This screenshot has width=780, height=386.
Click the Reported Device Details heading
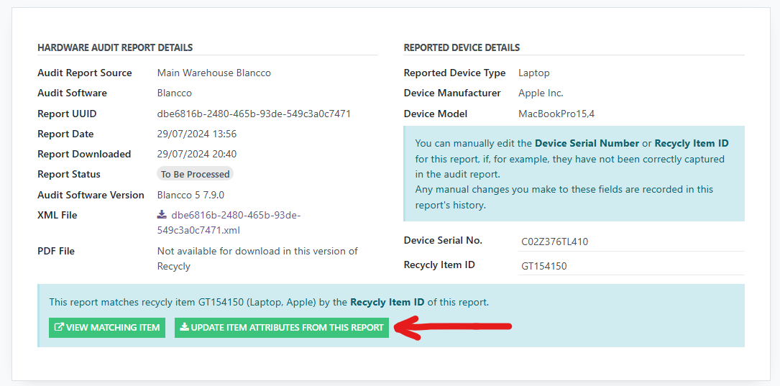[462, 48]
